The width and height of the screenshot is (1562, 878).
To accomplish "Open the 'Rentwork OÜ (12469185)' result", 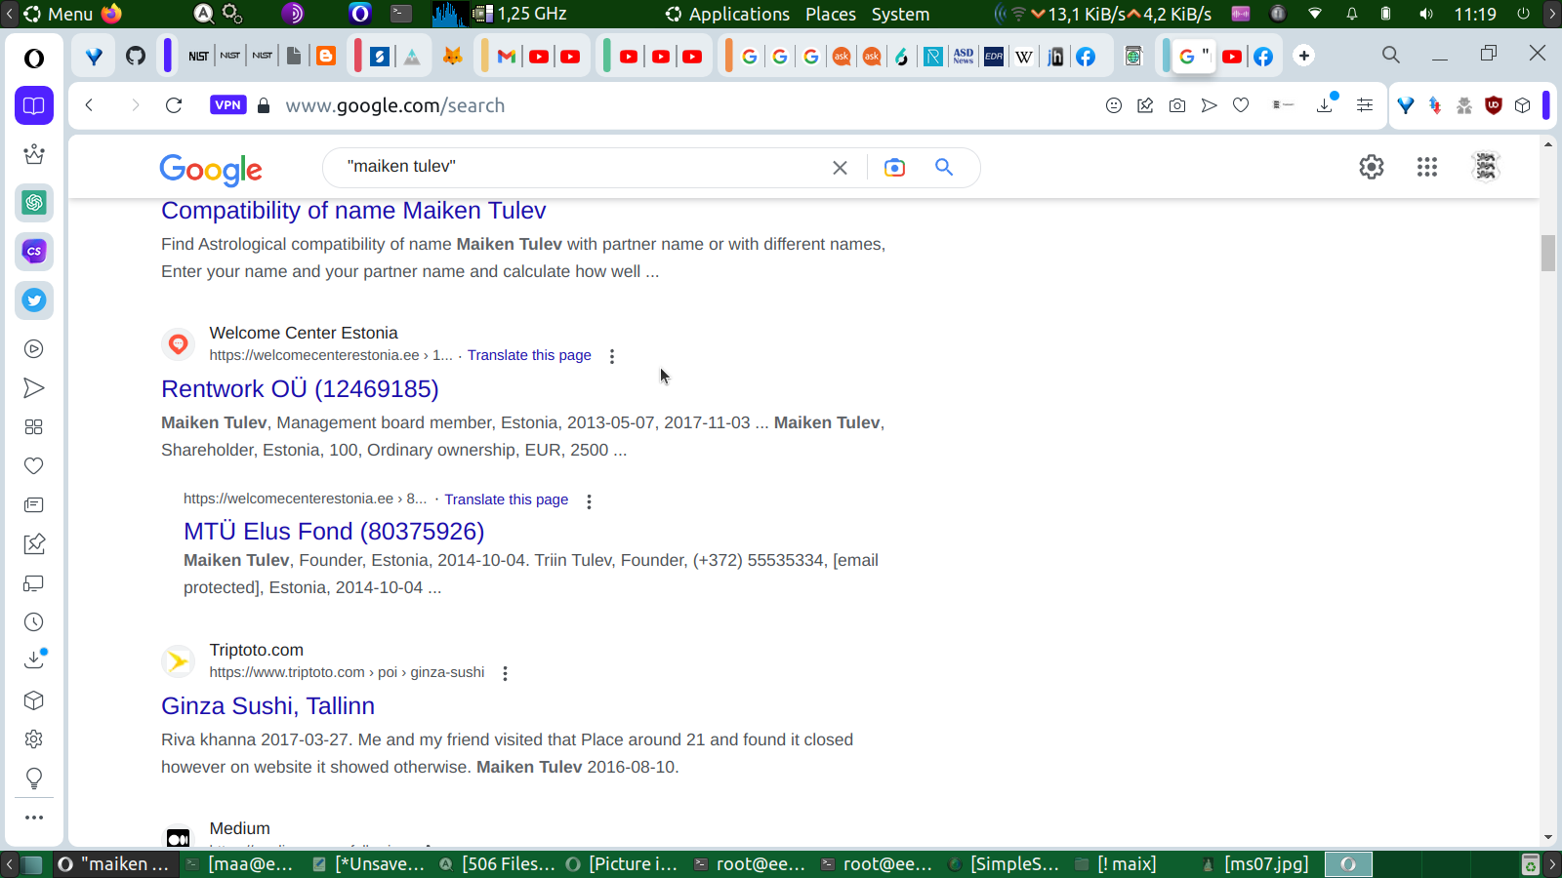I will [300, 389].
